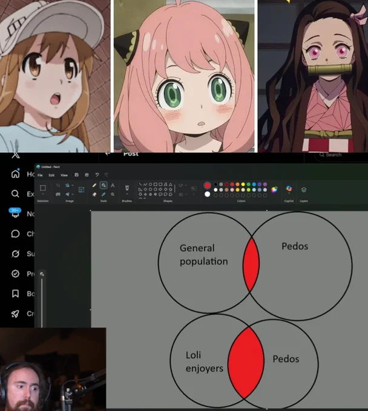Image resolution: width=368 pixels, height=411 pixels.
Task: Expand the Rotate dropdown arrow
Action: (73, 186)
